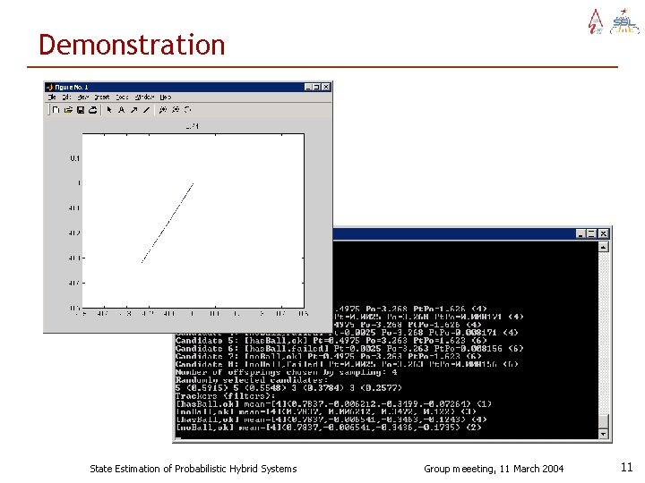This screenshot has height=483, width=645.
Task: Click the Open File folder icon
Action: (68, 110)
